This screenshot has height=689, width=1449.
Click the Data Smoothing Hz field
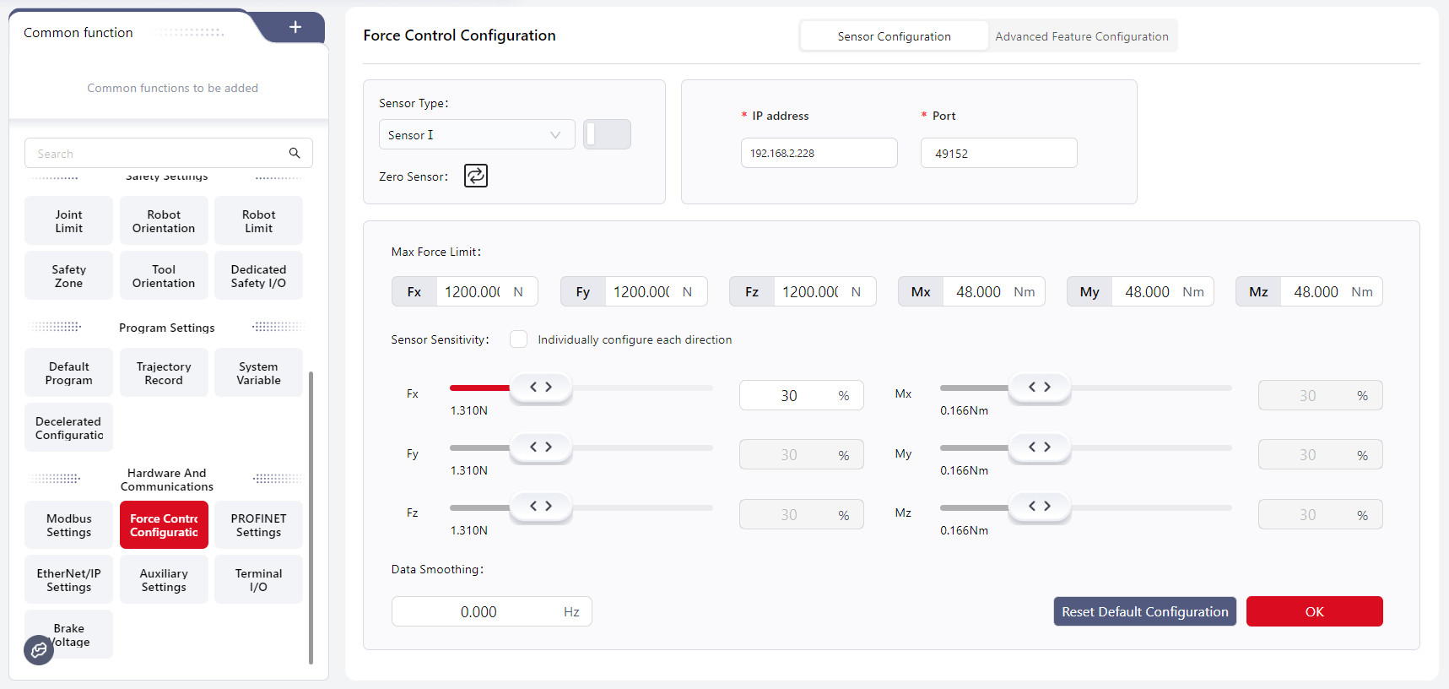(x=491, y=611)
